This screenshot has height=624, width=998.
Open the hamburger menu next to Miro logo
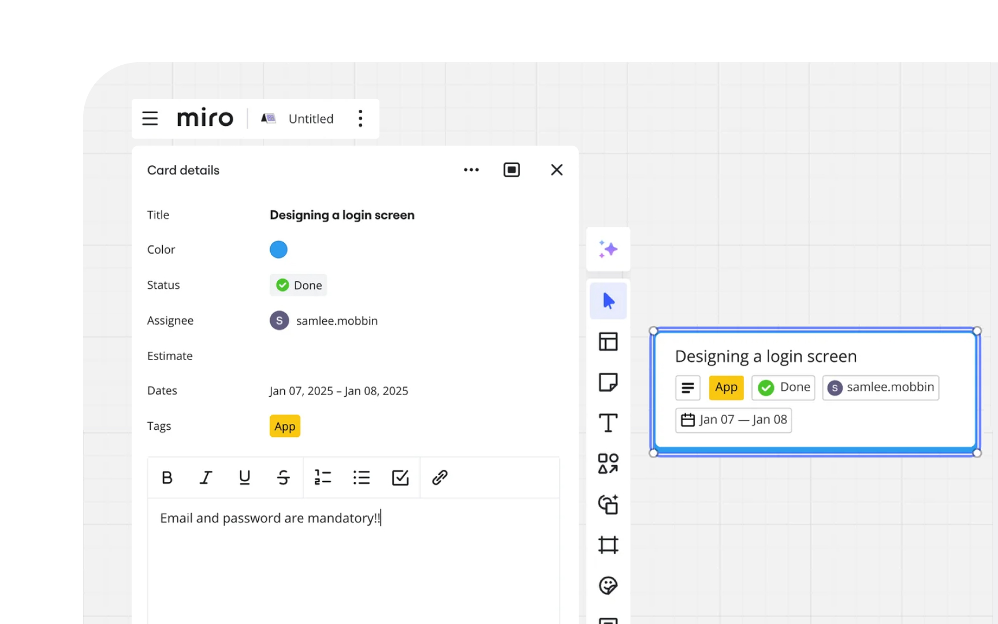coord(150,118)
